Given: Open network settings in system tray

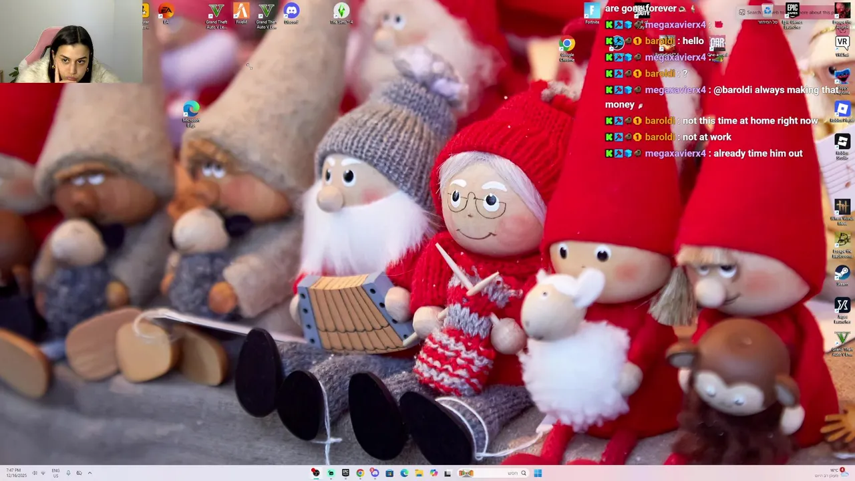Looking at the screenshot, I should point(43,473).
